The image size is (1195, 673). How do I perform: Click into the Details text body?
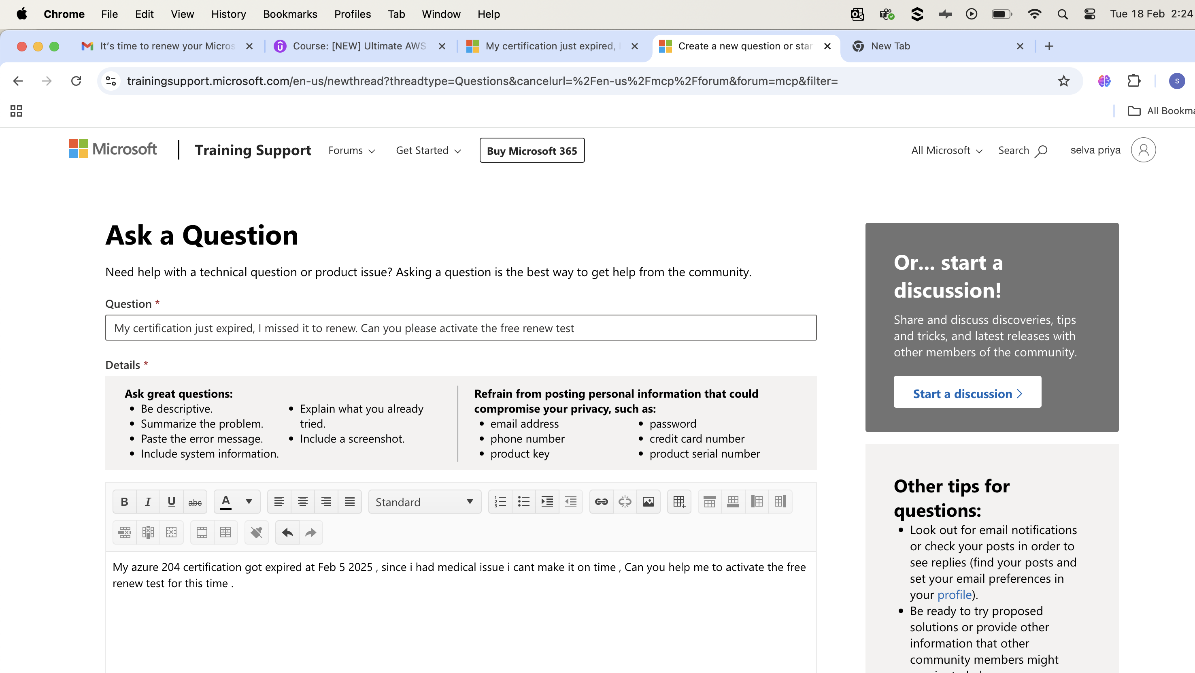461,613
